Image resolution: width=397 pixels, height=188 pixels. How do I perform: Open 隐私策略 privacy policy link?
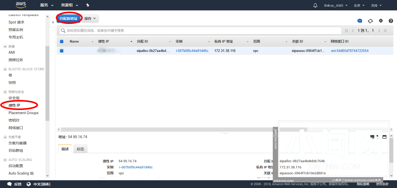(363, 184)
